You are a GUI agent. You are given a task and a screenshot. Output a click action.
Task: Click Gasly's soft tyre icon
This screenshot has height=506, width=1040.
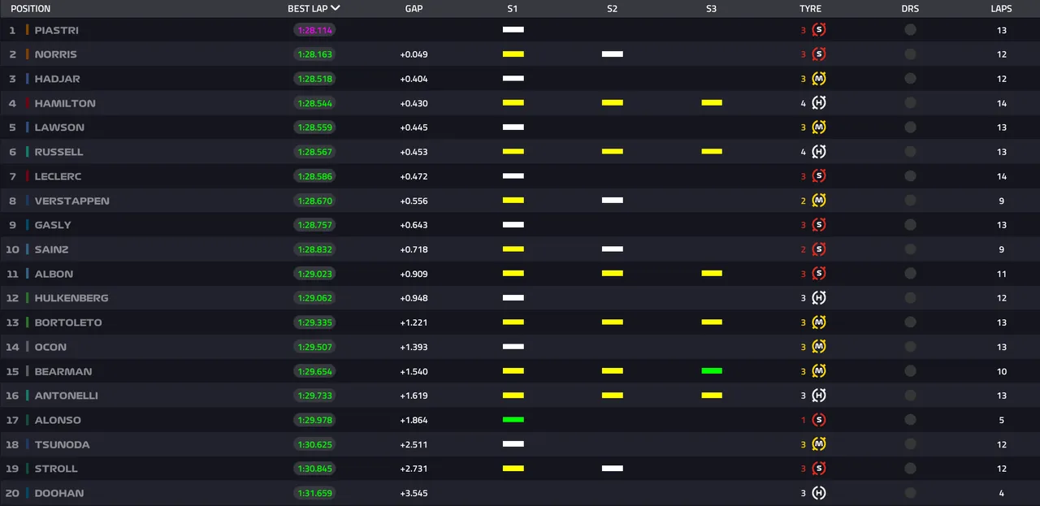(x=819, y=225)
